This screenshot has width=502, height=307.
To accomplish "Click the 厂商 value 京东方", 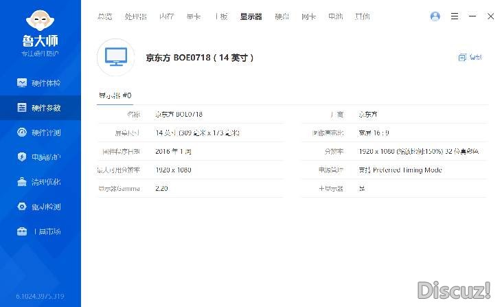I will tap(368, 114).
